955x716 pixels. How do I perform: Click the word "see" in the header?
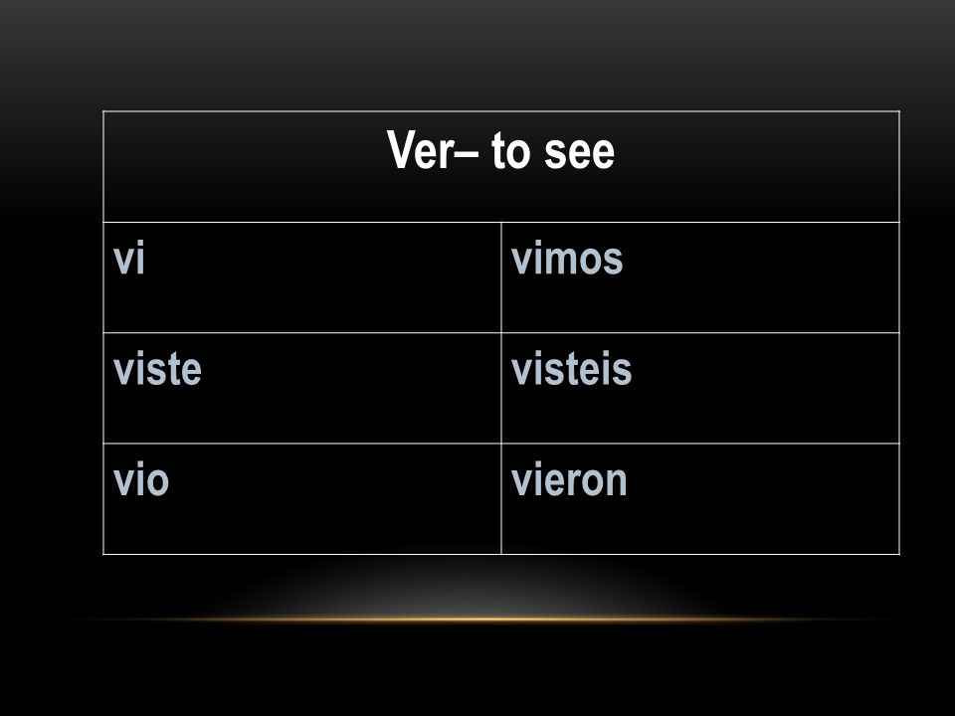[579, 152]
